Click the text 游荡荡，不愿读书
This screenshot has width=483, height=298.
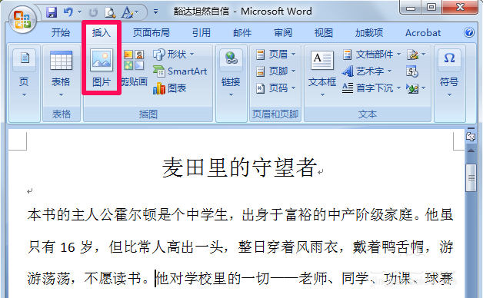tap(85, 279)
